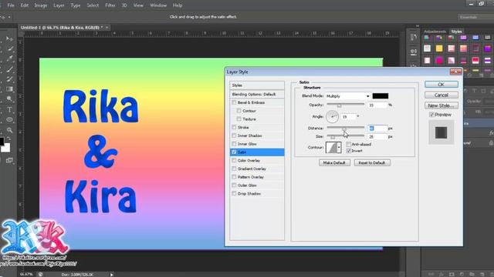Click the New Style... button
Viewport: 494px width, 277px height.
(x=441, y=105)
